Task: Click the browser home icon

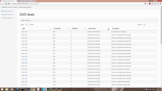Action: 9,4
